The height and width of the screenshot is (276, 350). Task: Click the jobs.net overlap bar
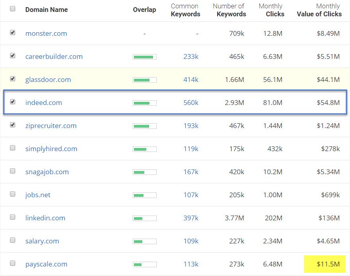point(145,195)
